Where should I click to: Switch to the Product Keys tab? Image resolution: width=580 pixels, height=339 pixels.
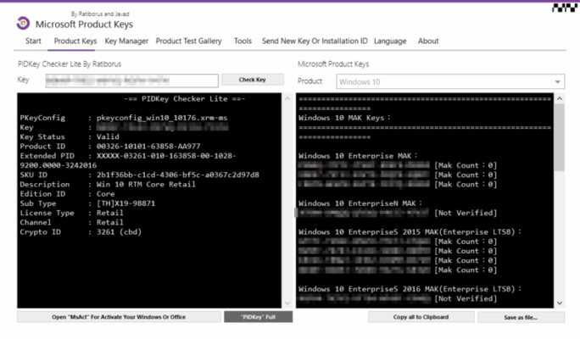75,41
